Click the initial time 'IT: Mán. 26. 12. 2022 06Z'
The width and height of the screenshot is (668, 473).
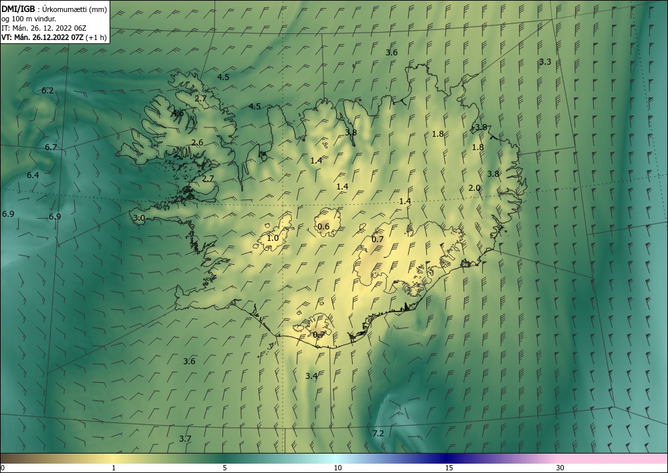click(43, 28)
